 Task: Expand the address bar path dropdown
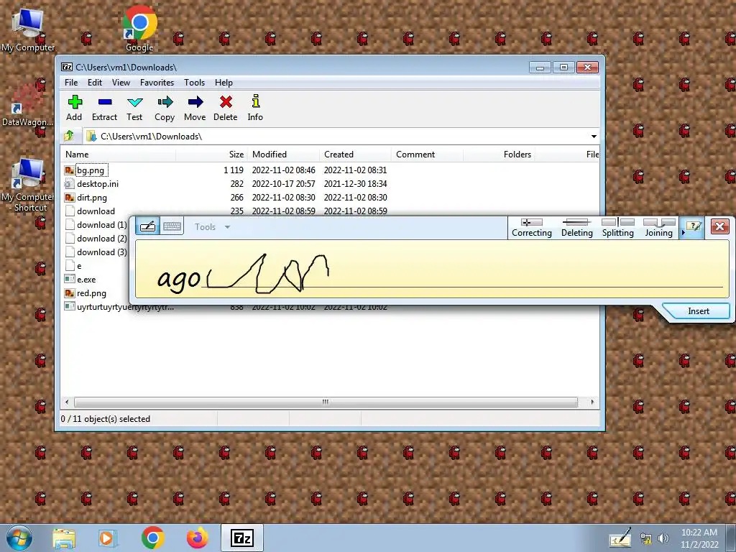(x=594, y=136)
